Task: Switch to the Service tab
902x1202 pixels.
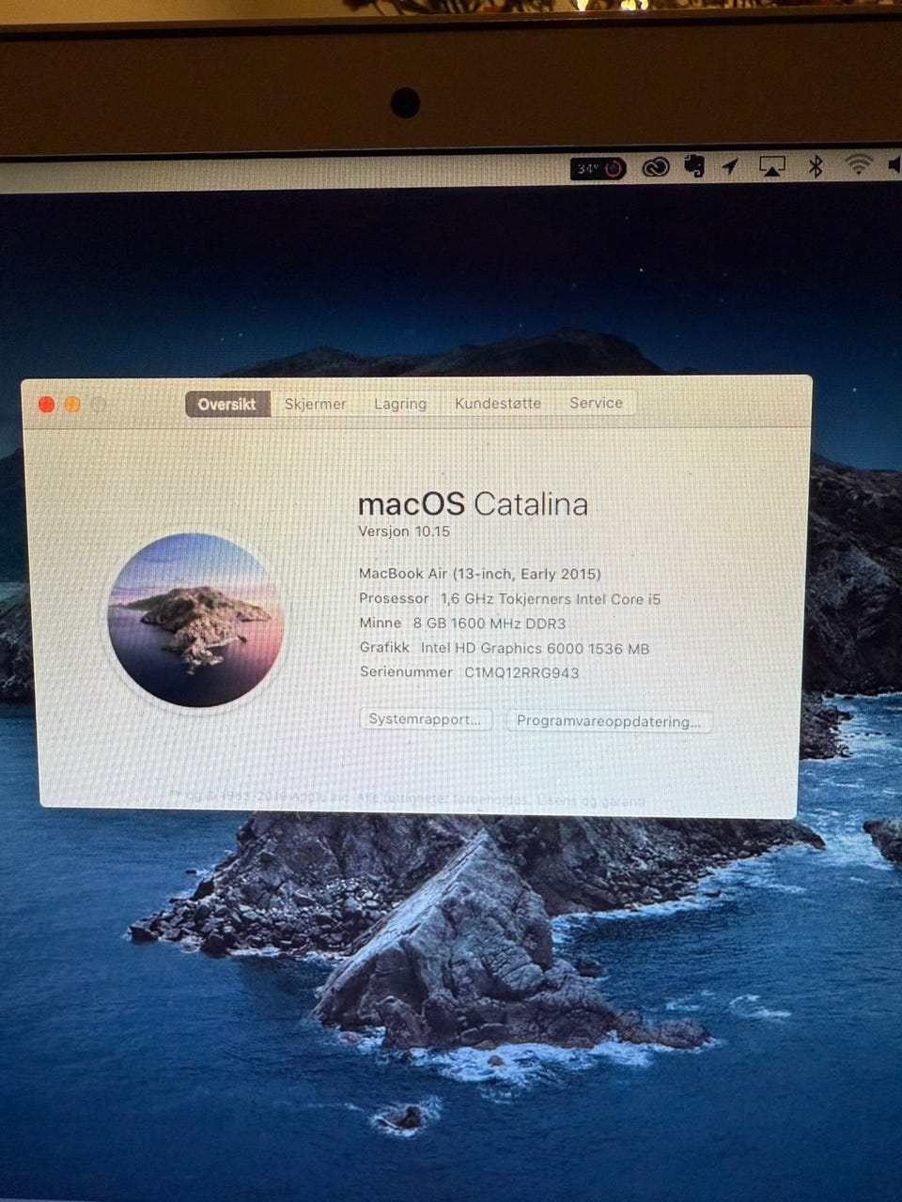Action: click(596, 403)
